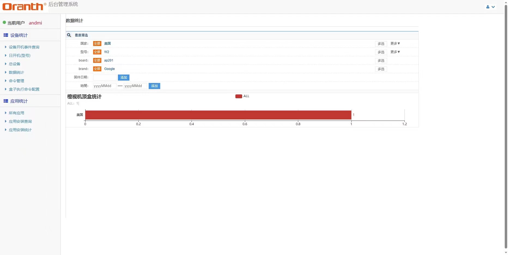Enable 多选 for the board row

pos(381,61)
